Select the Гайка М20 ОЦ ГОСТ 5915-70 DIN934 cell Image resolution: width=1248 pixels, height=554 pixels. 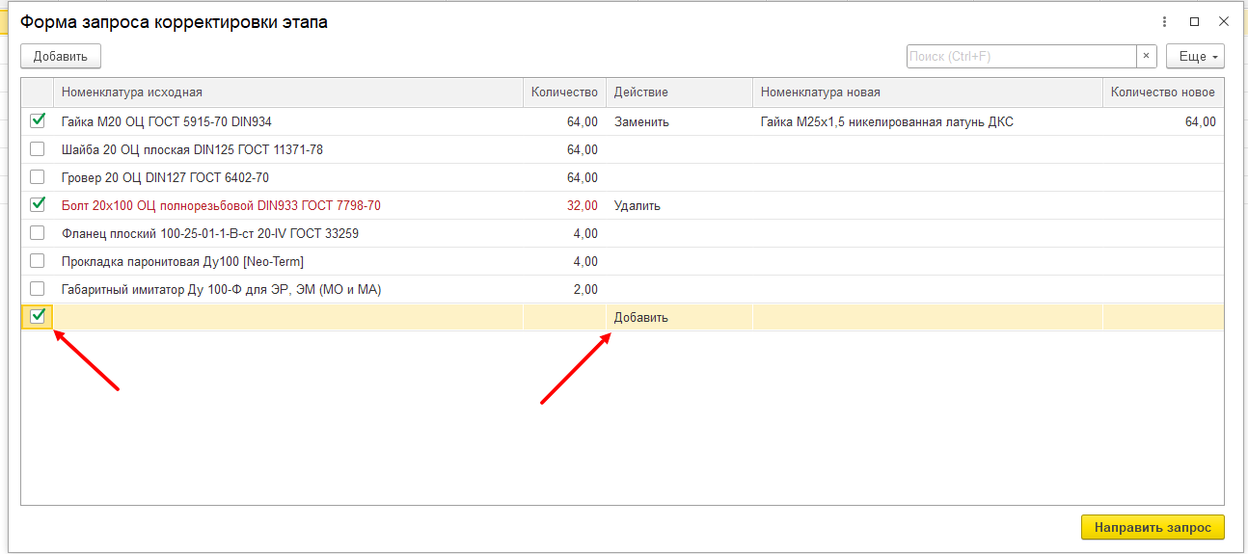coord(288,121)
